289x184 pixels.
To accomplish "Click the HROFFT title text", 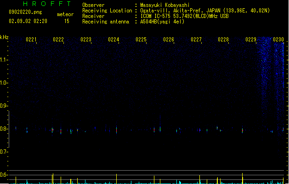I will pos(47,4).
